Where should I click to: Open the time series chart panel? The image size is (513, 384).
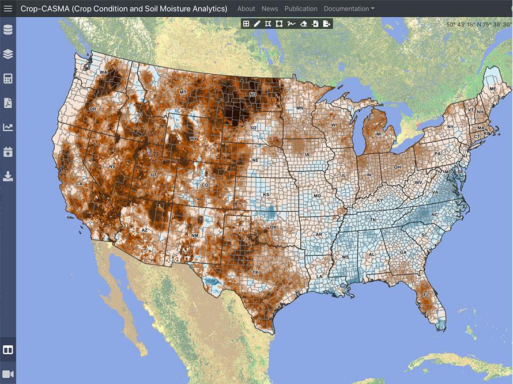tap(7, 128)
